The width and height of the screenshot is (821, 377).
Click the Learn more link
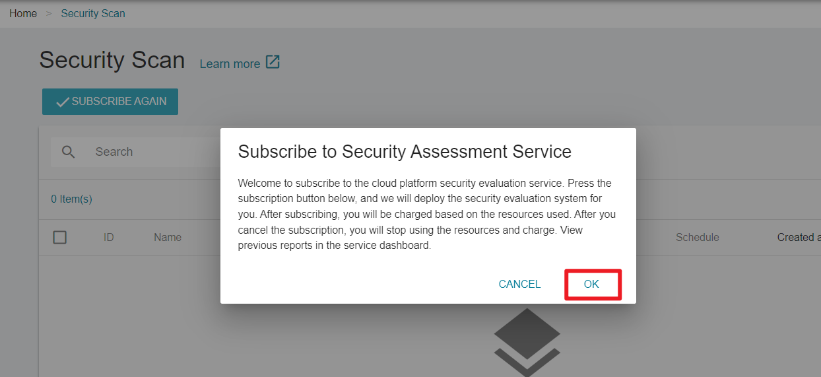tap(230, 64)
